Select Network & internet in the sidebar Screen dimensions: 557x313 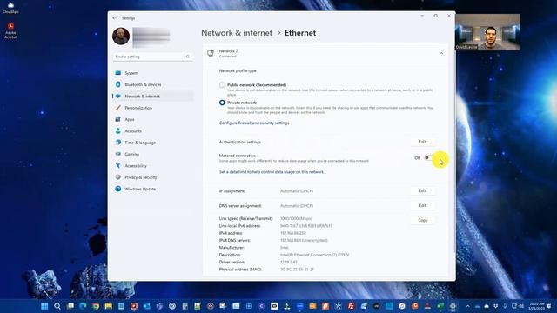pyautogui.click(x=153, y=97)
